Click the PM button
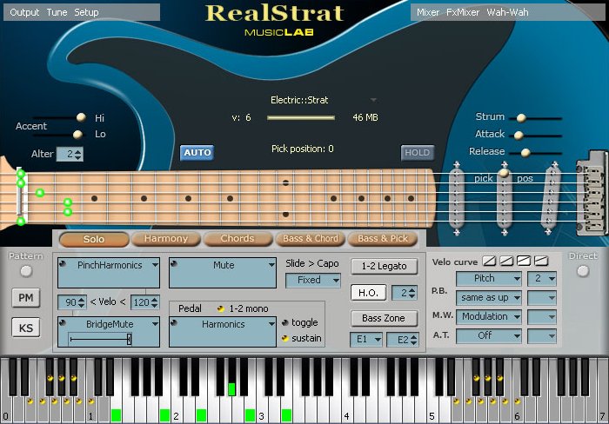609x424 pixels. (26, 298)
